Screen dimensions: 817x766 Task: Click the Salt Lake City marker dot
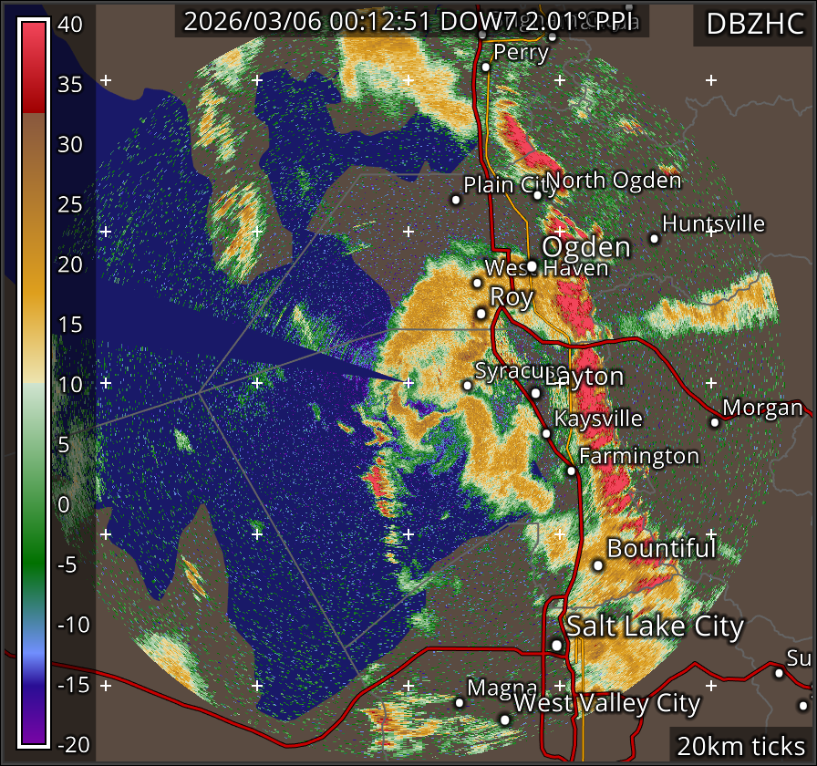(x=557, y=645)
